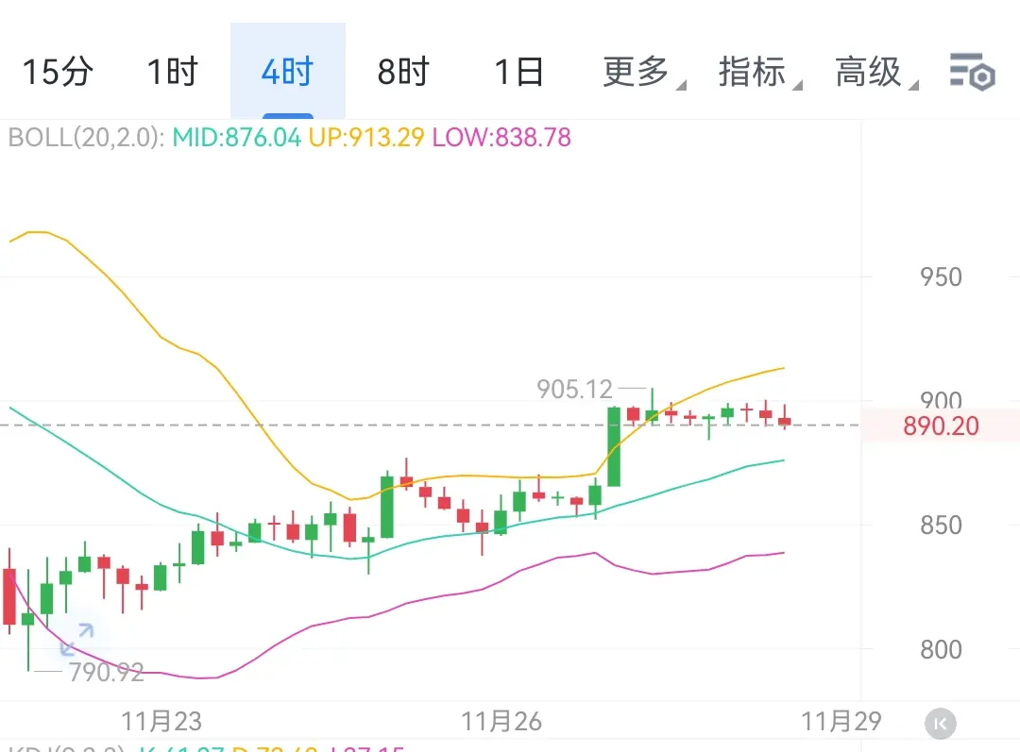
Task: Jump to latest candle with K button
Action: (940, 724)
